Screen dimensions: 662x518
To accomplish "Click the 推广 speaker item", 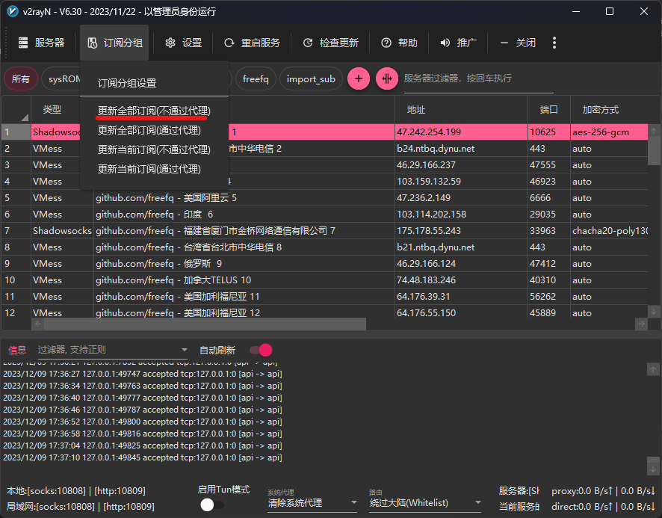I will [x=458, y=43].
